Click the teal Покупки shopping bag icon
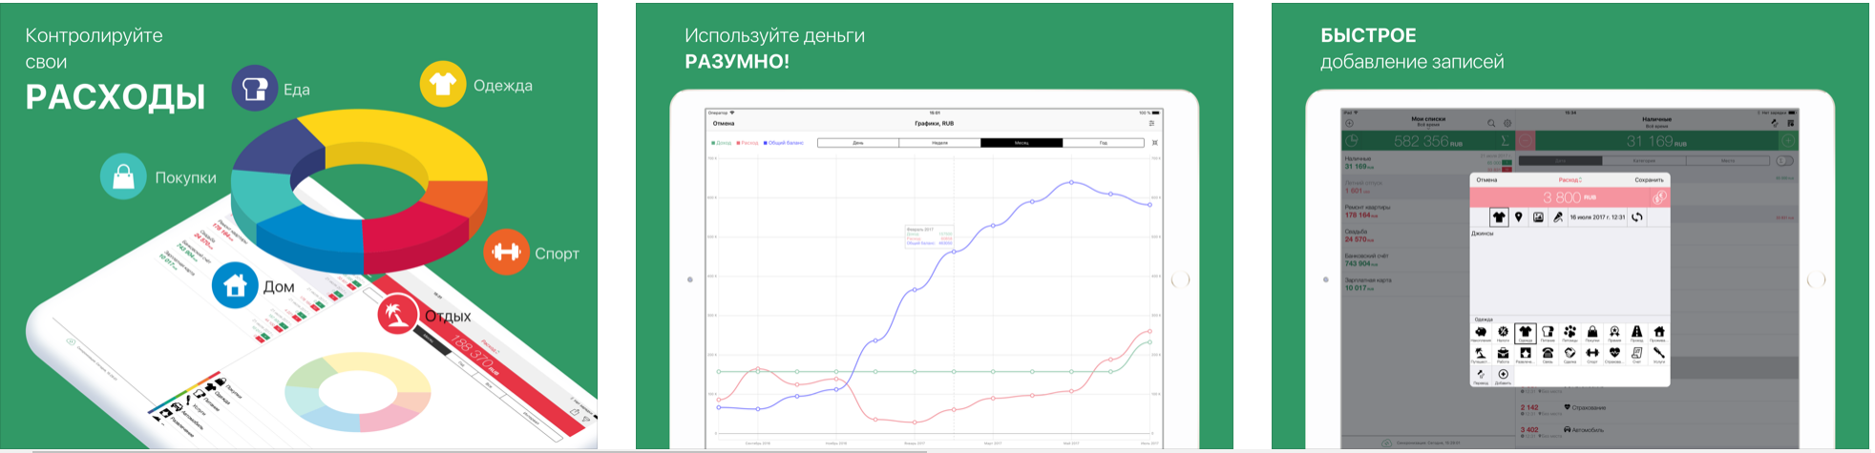This screenshot has width=1875, height=453. point(123,176)
